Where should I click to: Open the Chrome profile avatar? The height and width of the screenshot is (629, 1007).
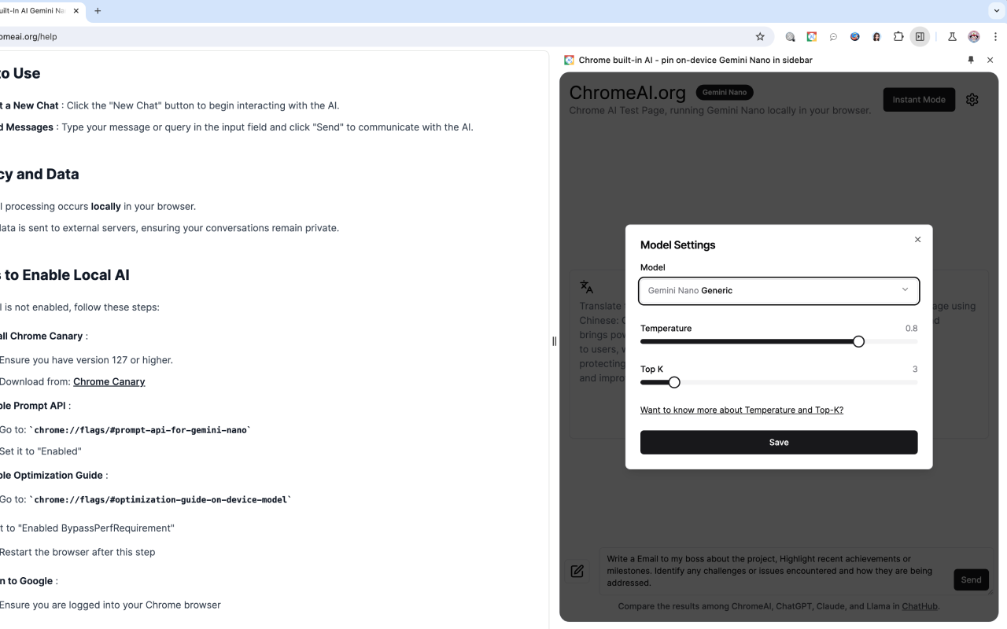pos(973,36)
